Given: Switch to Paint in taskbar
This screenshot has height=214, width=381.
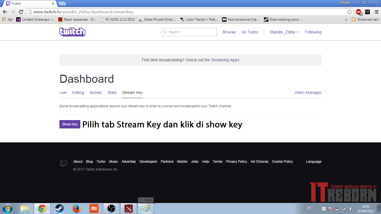Looking at the screenshot, I should pyautogui.click(x=146, y=208).
